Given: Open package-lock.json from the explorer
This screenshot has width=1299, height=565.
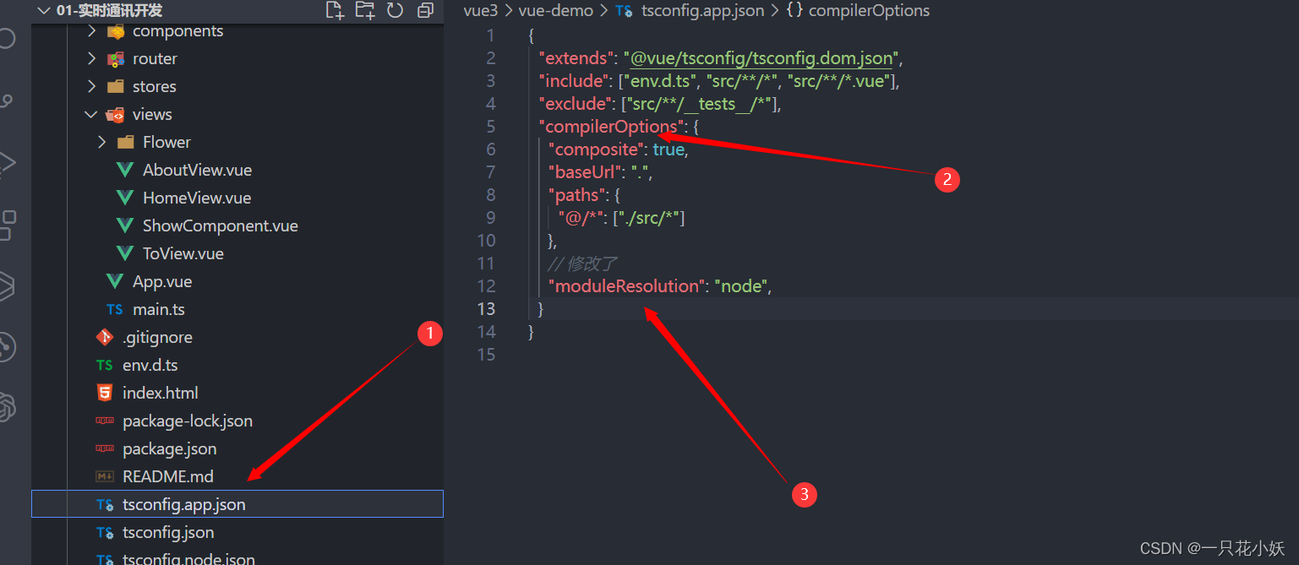Looking at the screenshot, I should 187,421.
